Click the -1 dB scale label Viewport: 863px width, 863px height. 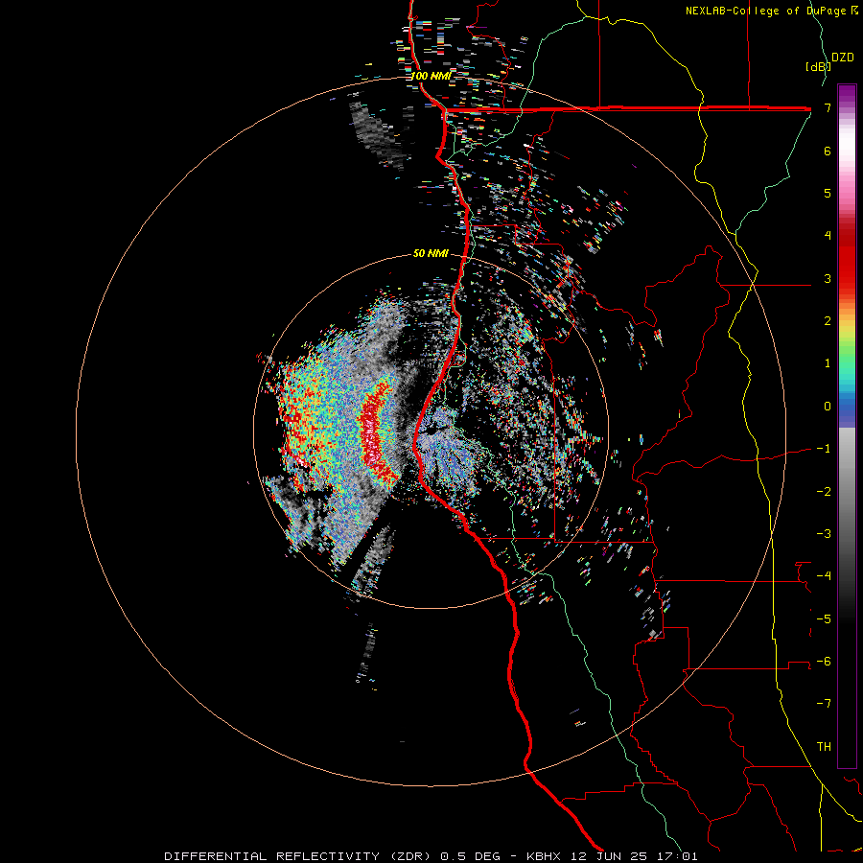(824, 449)
